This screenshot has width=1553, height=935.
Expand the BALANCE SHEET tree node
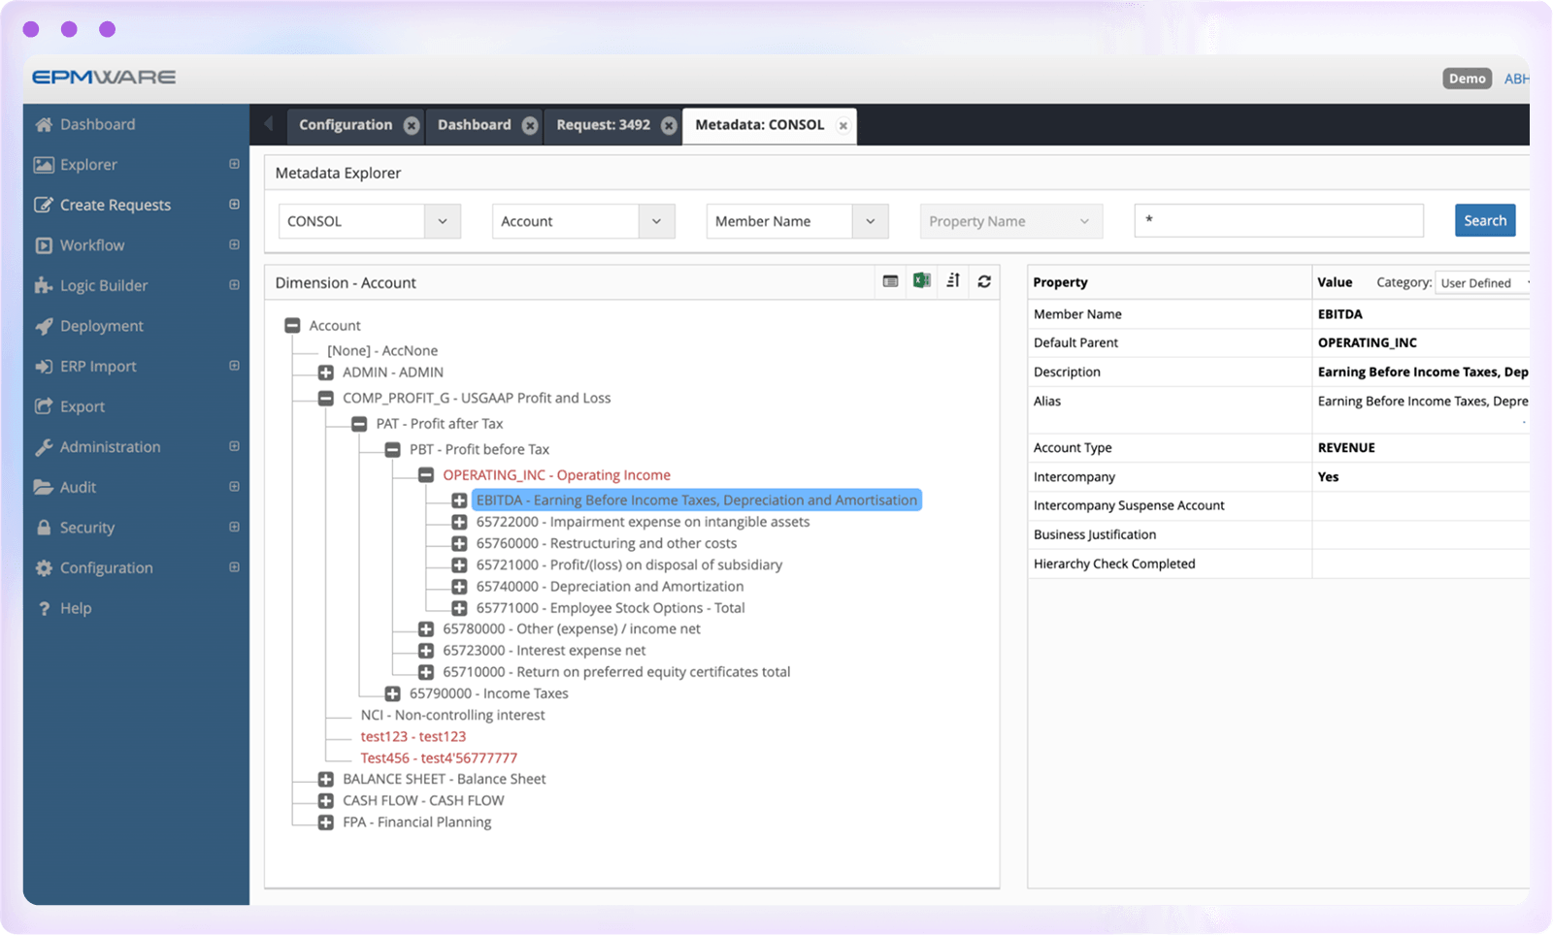click(x=326, y=779)
